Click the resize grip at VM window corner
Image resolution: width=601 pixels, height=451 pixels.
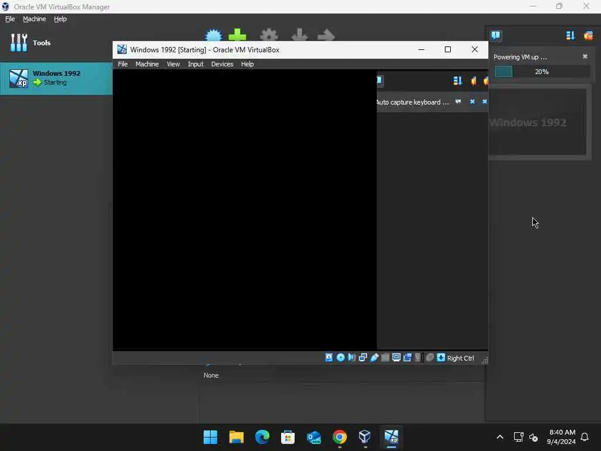click(x=484, y=361)
